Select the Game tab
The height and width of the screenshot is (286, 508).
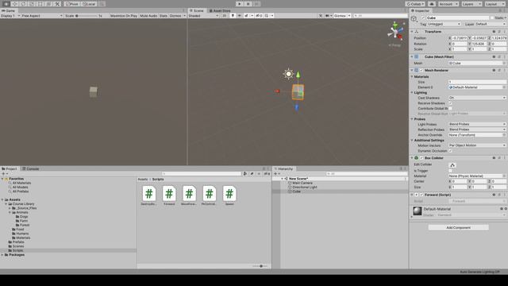(9, 10)
